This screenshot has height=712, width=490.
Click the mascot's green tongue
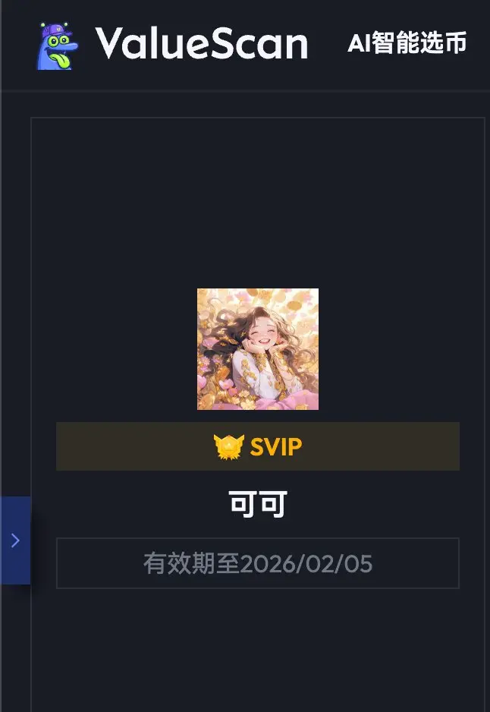[61, 60]
